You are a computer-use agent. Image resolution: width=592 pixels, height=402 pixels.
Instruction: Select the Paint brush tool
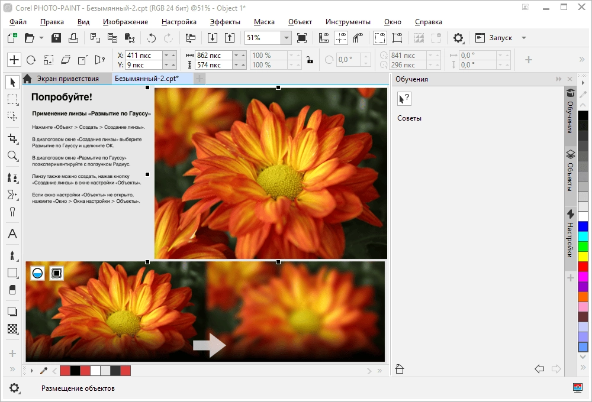(x=12, y=255)
